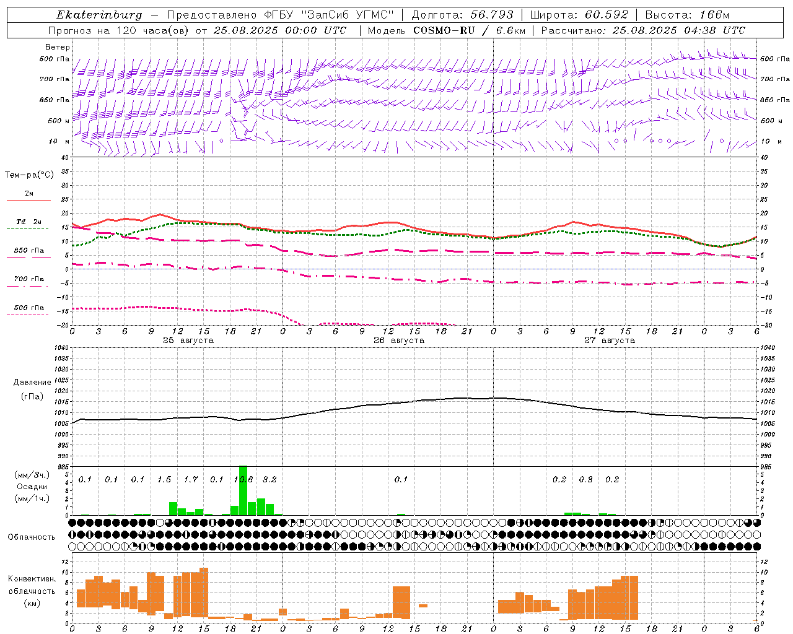The height and width of the screenshot is (634, 793).
Task: Click the Долгота: 56.793 value
Action: tap(462, 15)
